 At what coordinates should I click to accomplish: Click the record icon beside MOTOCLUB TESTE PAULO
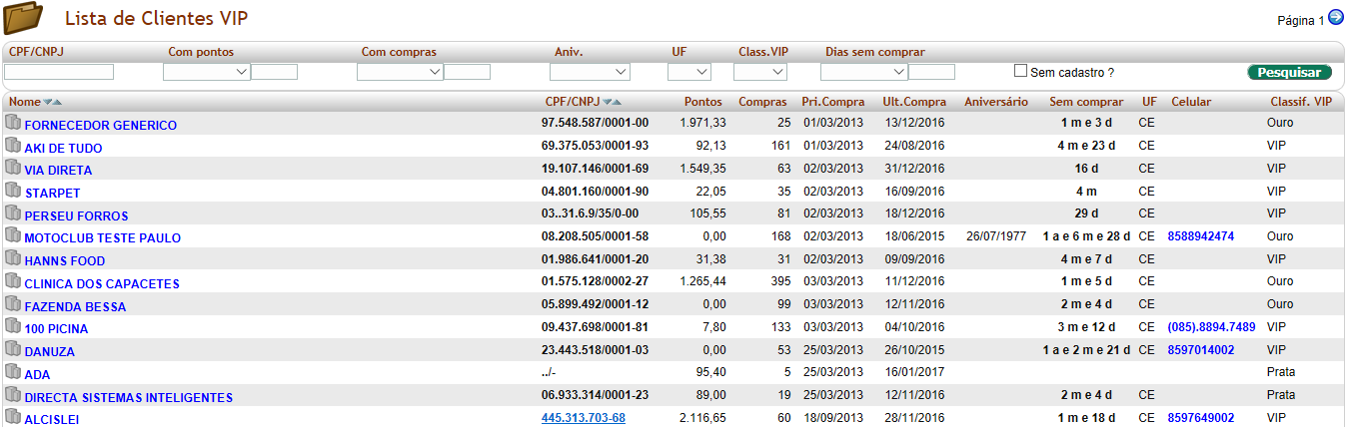tap(12, 236)
